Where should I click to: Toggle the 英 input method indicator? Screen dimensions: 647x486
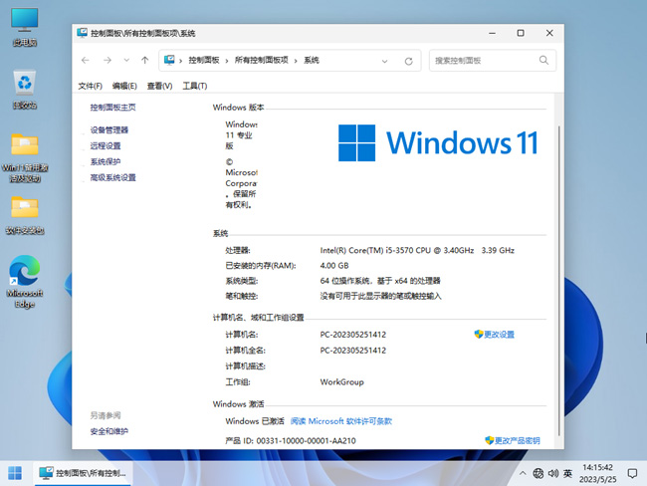[567, 473]
